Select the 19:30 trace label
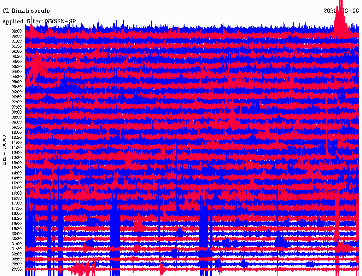The width and height of the screenshot is (362, 276). point(17,229)
